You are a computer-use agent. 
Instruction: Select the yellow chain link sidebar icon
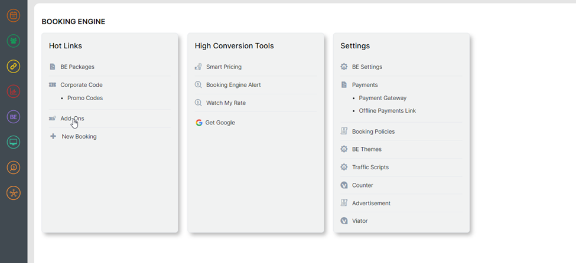[14, 67]
